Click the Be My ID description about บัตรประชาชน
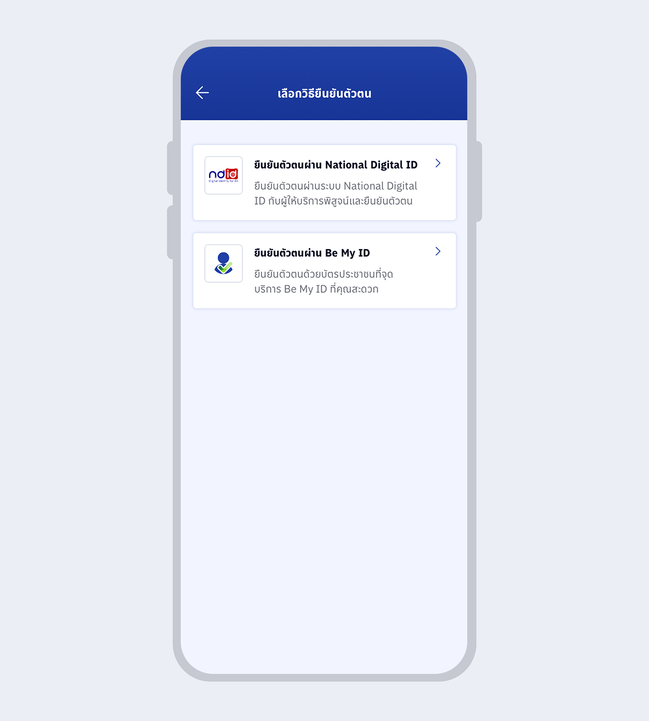Image resolution: width=649 pixels, height=721 pixels. (x=324, y=281)
